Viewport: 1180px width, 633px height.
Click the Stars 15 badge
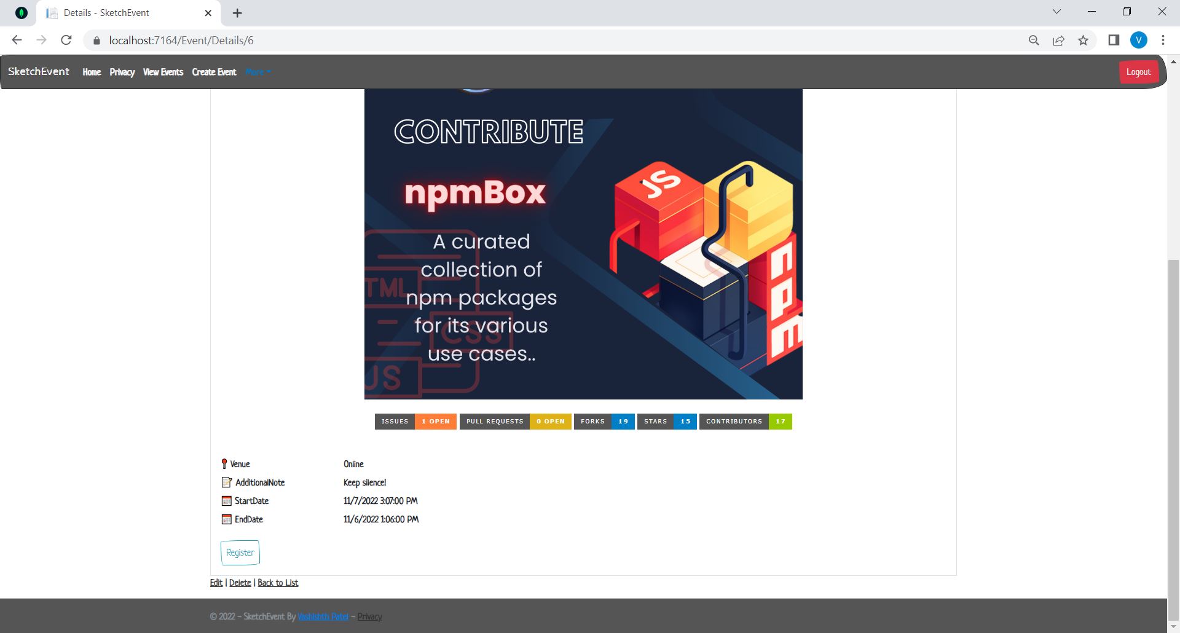click(x=667, y=422)
